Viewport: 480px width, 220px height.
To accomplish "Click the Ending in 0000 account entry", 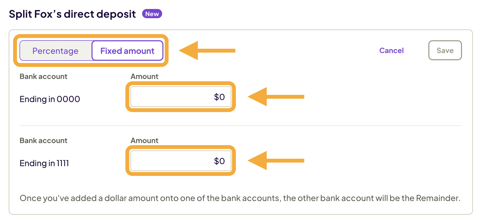I will click(50, 99).
